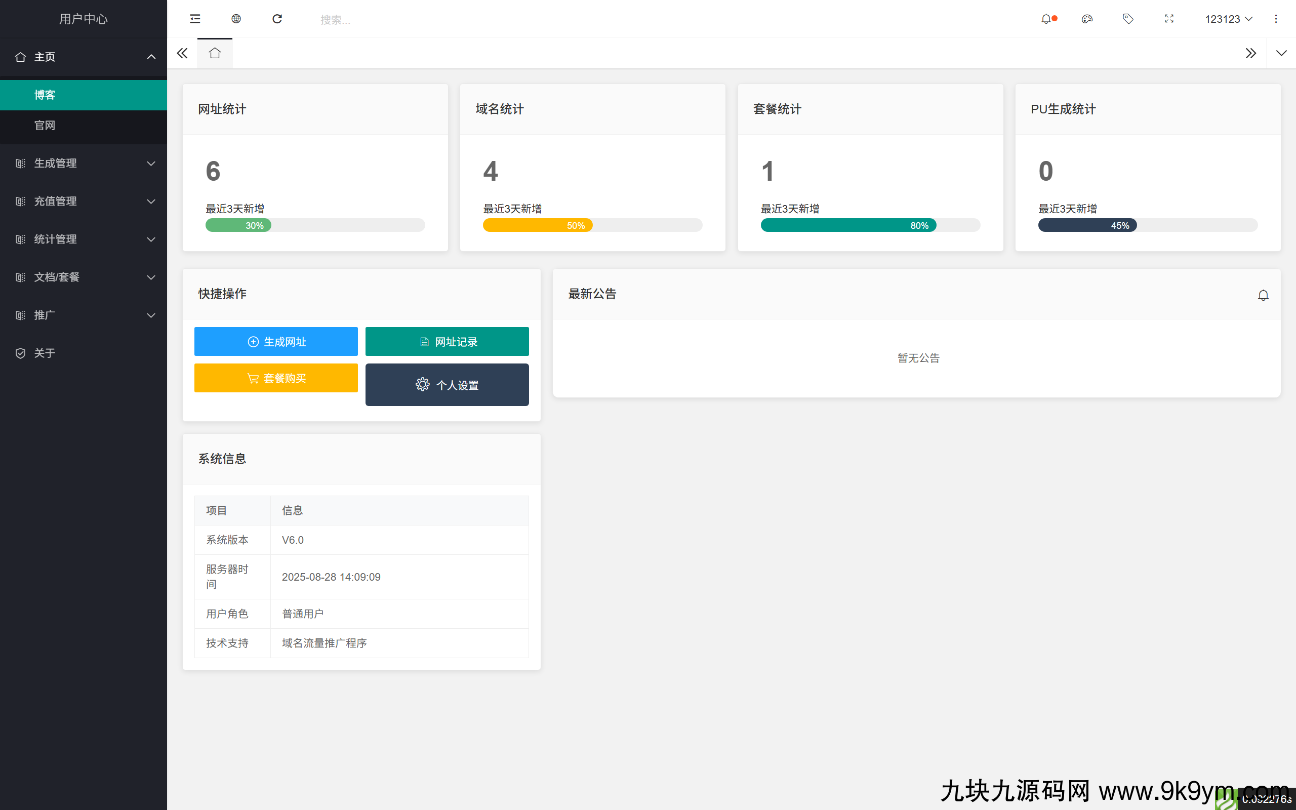
Task: Toggle fullscreen mode icon
Action: coord(1169,19)
